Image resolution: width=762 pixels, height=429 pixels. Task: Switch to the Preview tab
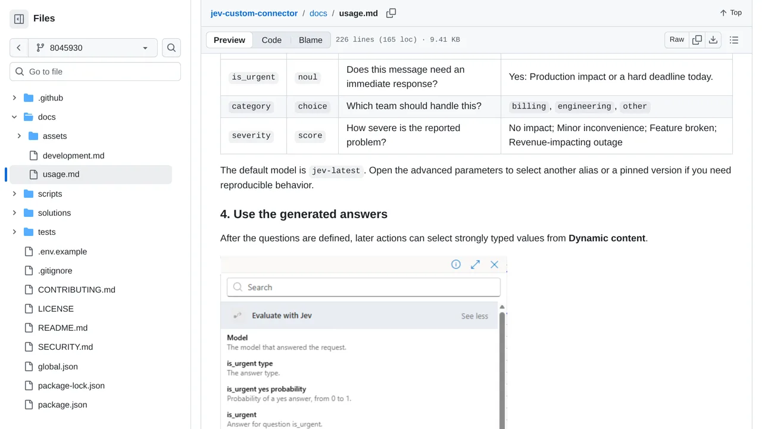point(229,40)
